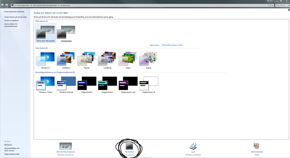
Task: Click the Spara tema link
Action: click(x=154, y=45)
